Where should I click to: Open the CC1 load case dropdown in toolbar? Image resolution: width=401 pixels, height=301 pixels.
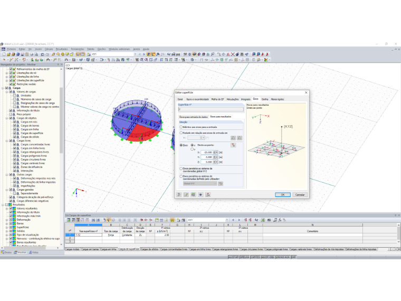[135, 54]
